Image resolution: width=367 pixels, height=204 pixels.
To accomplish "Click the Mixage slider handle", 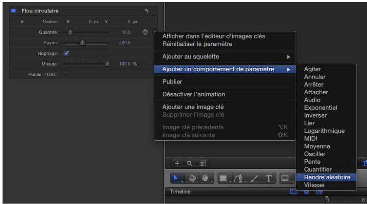I will pos(107,64).
